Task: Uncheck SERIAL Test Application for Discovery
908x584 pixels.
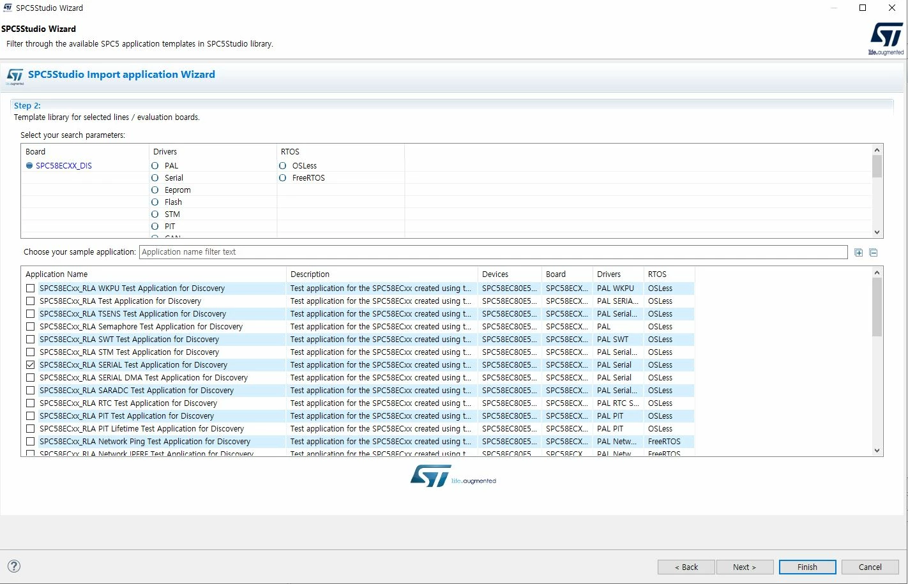Action: tap(30, 365)
